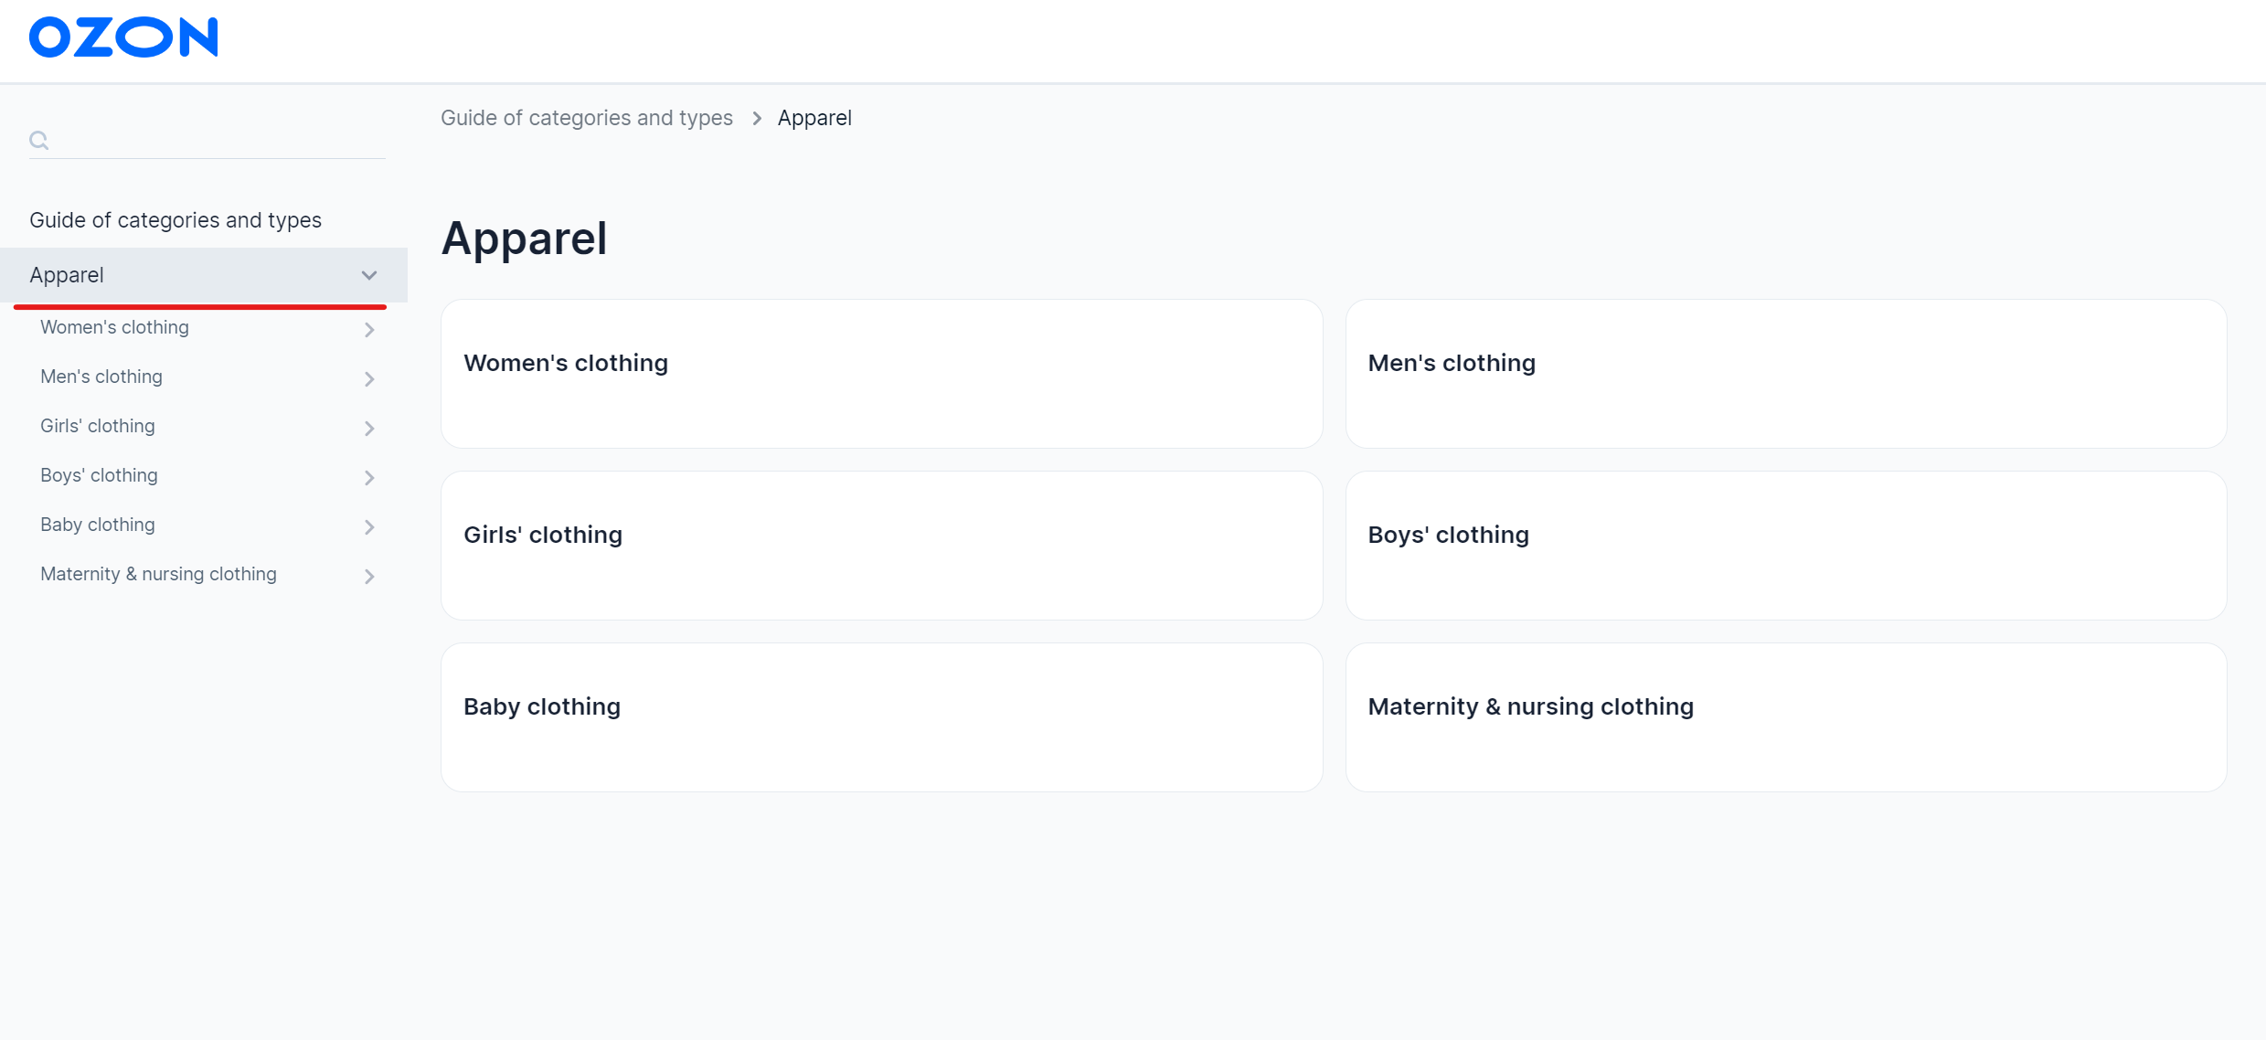This screenshot has height=1040, width=2266.
Task: Open the Maternity & nursing clothing card
Action: pos(1785,716)
